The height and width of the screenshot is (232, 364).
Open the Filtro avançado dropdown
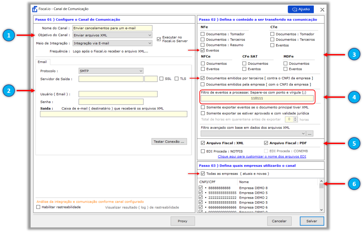point(253,134)
